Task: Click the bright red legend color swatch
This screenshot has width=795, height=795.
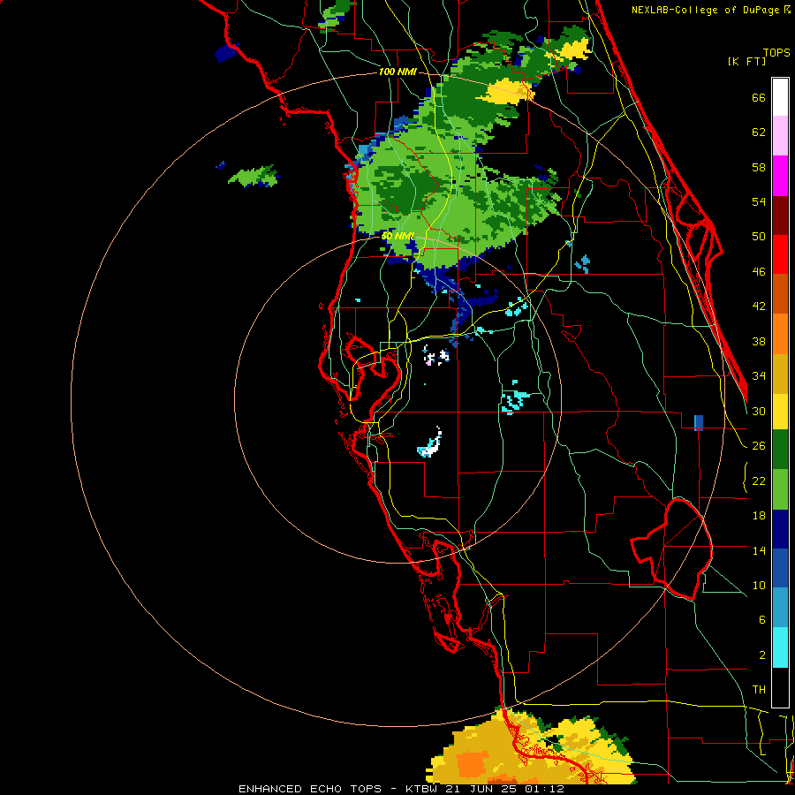Action: (x=780, y=254)
